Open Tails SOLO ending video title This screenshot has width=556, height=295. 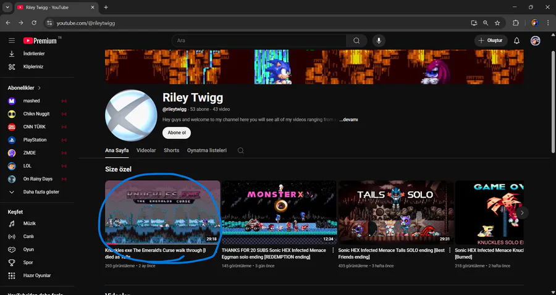point(392,254)
